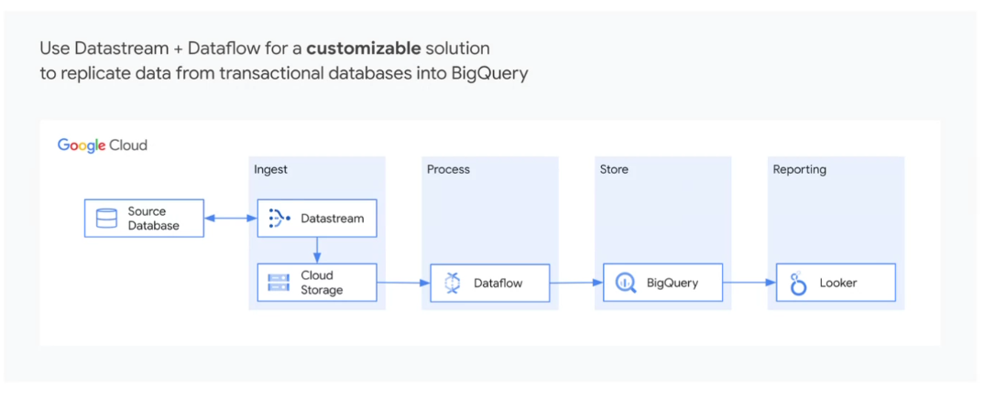
Task: Click the Cloud Storage icon
Action: 279,283
